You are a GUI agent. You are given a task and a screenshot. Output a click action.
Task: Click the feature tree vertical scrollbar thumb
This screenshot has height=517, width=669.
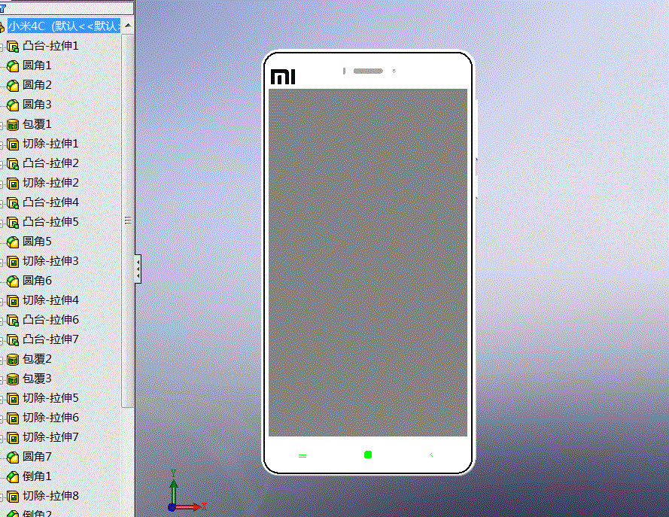128,220
